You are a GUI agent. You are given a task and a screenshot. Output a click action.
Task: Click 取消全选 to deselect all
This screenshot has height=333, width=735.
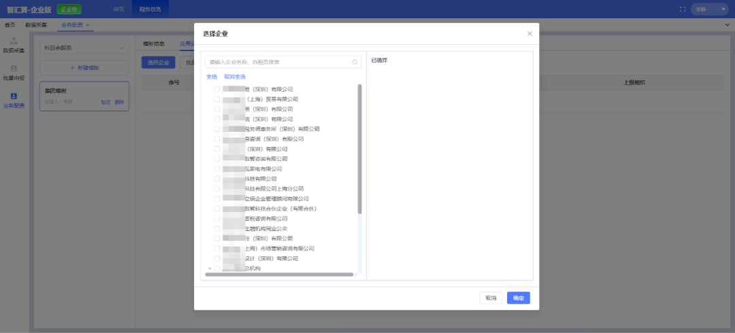(x=235, y=76)
